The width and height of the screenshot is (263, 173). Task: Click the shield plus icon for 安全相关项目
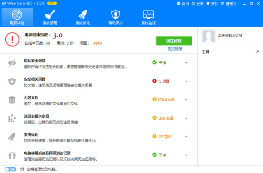12,82
